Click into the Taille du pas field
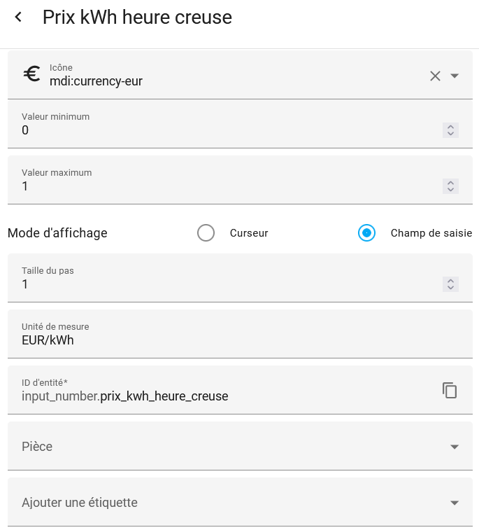Viewport: 479px width, 530px height. coord(224,284)
